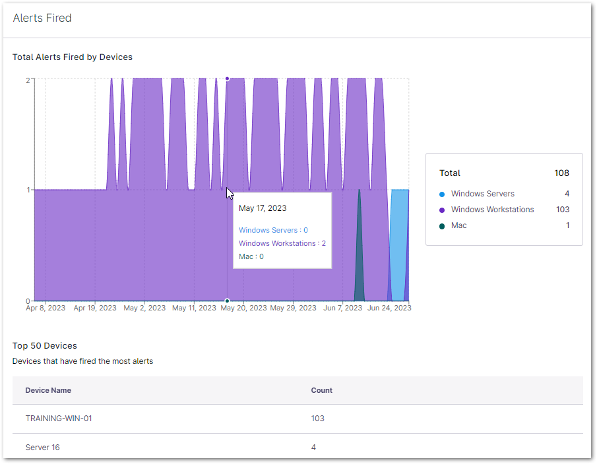Click the count 103 cell for TRAINING-WIN-01
This screenshot has width=597, height=464.
point(317,419)
